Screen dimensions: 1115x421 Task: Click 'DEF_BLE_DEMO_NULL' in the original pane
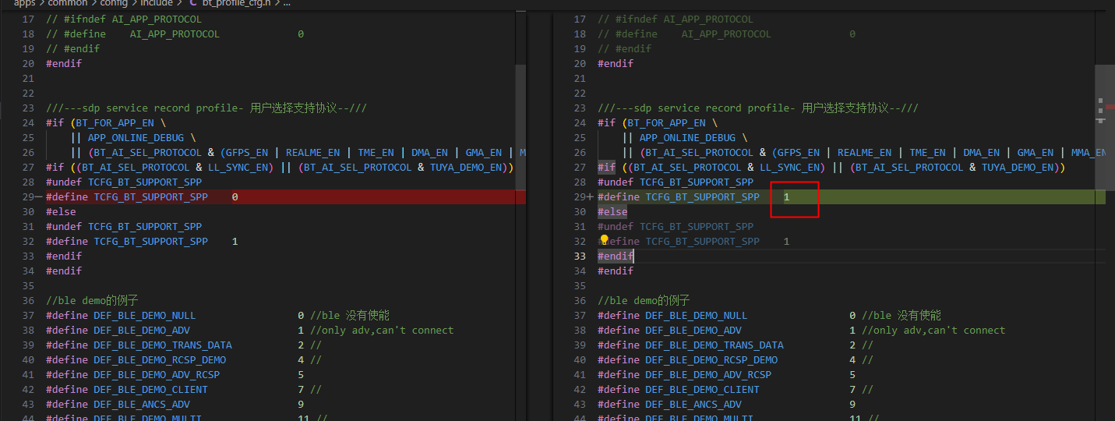click(145, 316)
